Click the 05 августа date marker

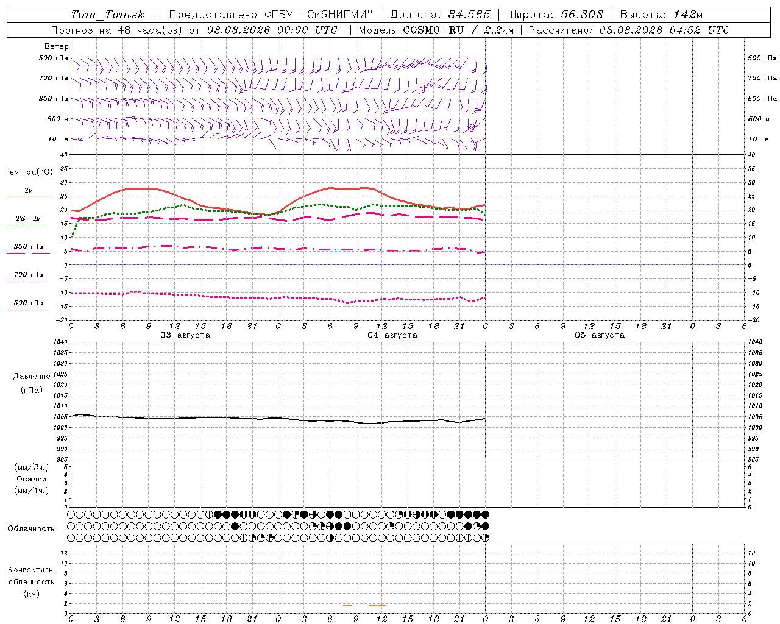coord(600,335)
